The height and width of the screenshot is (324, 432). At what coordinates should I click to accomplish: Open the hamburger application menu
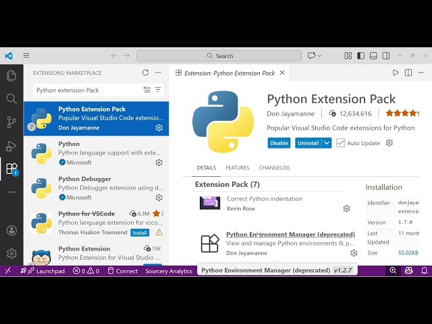click(x=26, y=55)
